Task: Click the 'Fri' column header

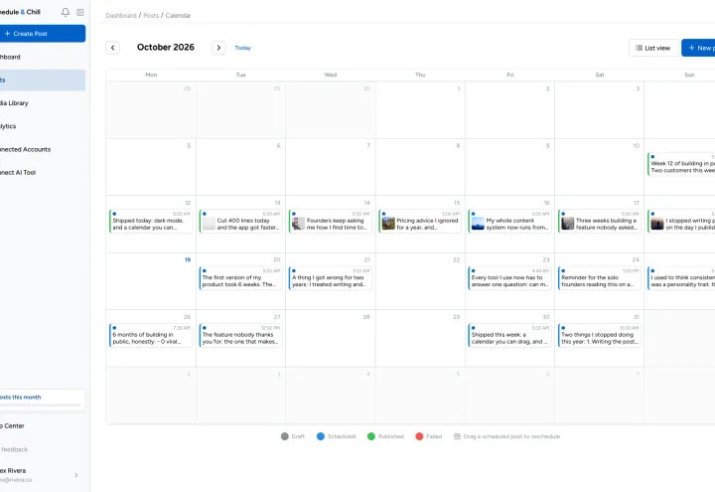Action: [509, 75]
